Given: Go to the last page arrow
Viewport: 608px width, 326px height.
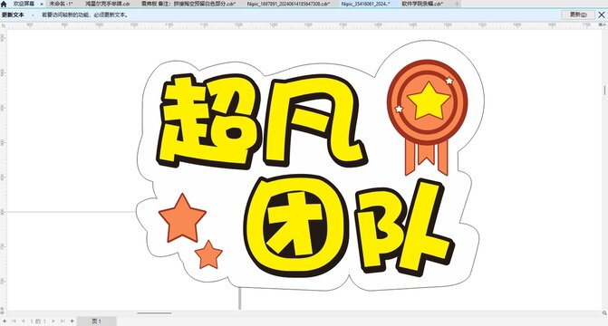Looking at the screenshot, I should pyautogui.click(x=63, y=321).
